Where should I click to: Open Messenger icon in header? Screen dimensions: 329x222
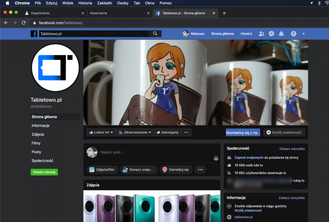coord(271,34)
